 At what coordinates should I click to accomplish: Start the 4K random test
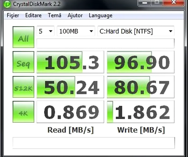23,112
